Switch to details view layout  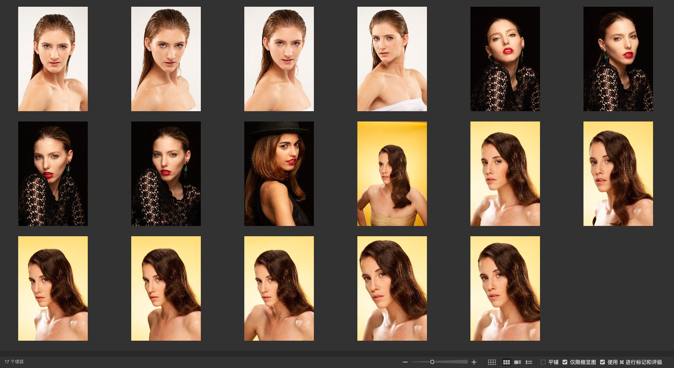(517, 362)
